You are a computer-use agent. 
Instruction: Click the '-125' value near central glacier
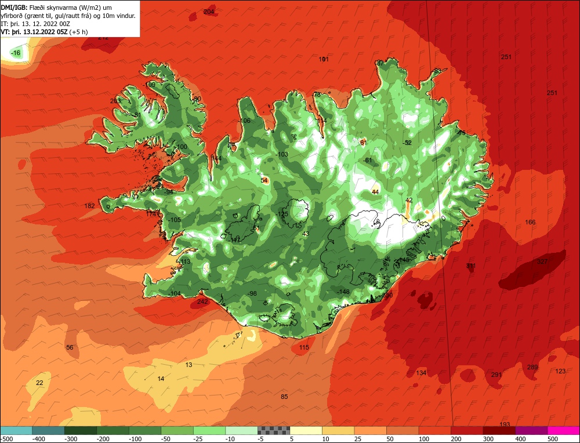point(282,215)
